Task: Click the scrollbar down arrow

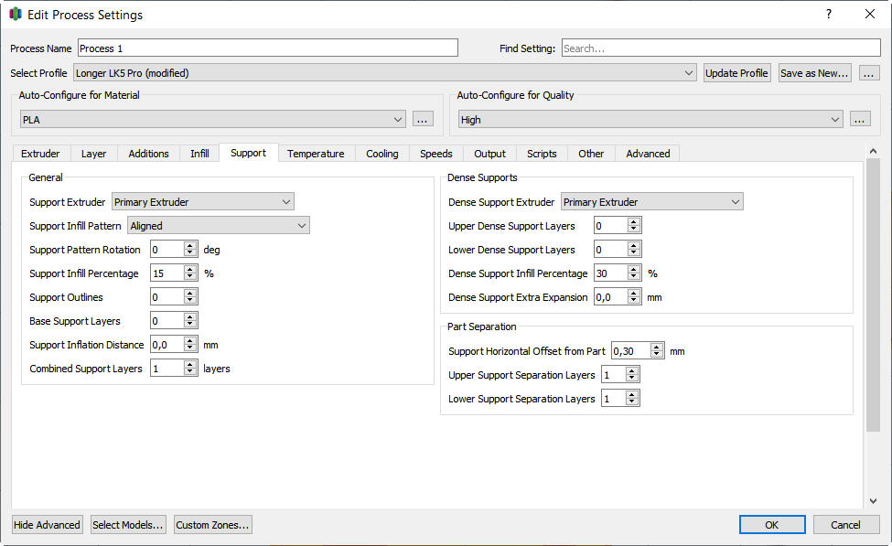Action: [873, 501]
